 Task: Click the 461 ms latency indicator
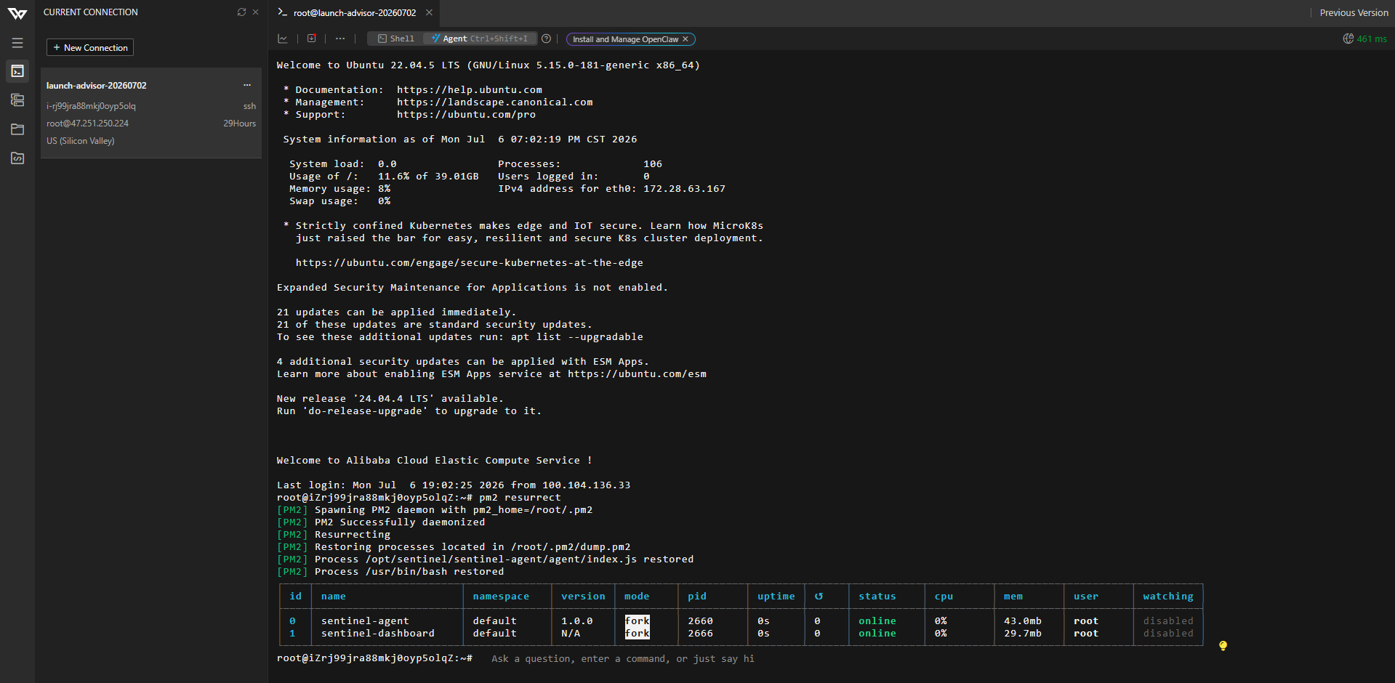tap(1365, 39)
